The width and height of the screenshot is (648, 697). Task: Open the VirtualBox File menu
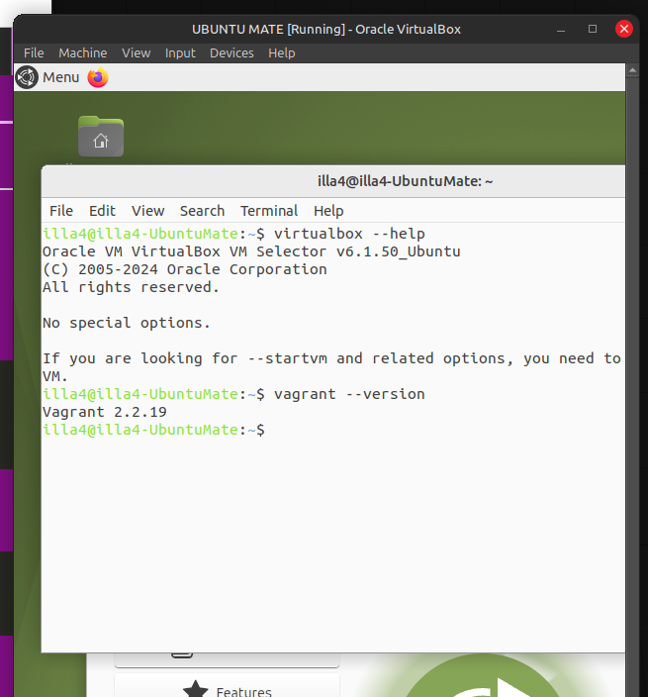pos(34,52)
